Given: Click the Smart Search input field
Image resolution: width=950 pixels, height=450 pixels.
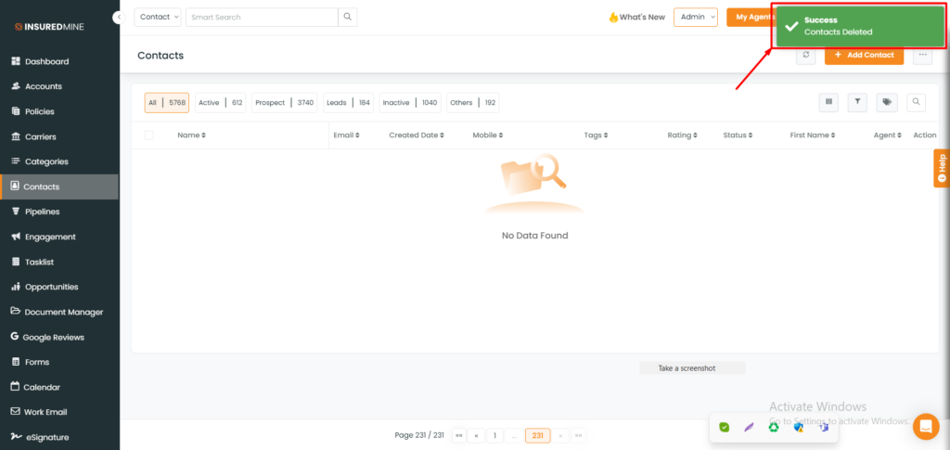Looking at the screenshot, I should [x=262, y=17].
